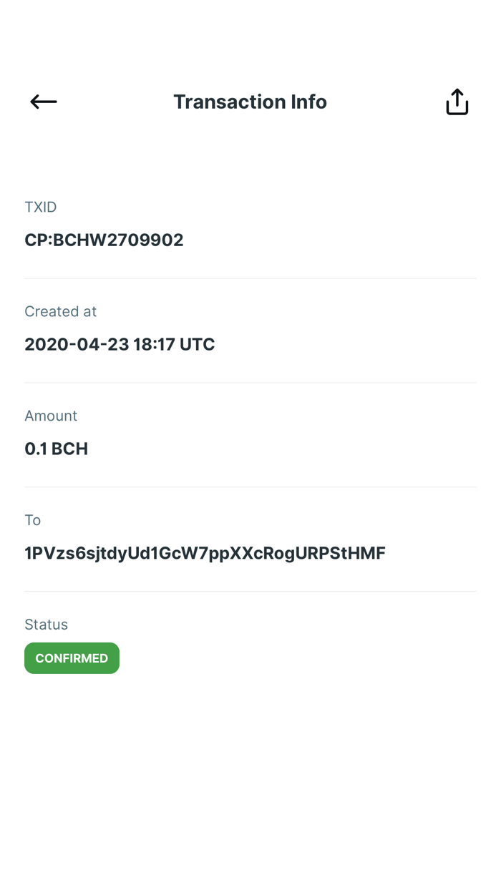
Task: Click the Status section heading
Action: (x=46, y=624)
